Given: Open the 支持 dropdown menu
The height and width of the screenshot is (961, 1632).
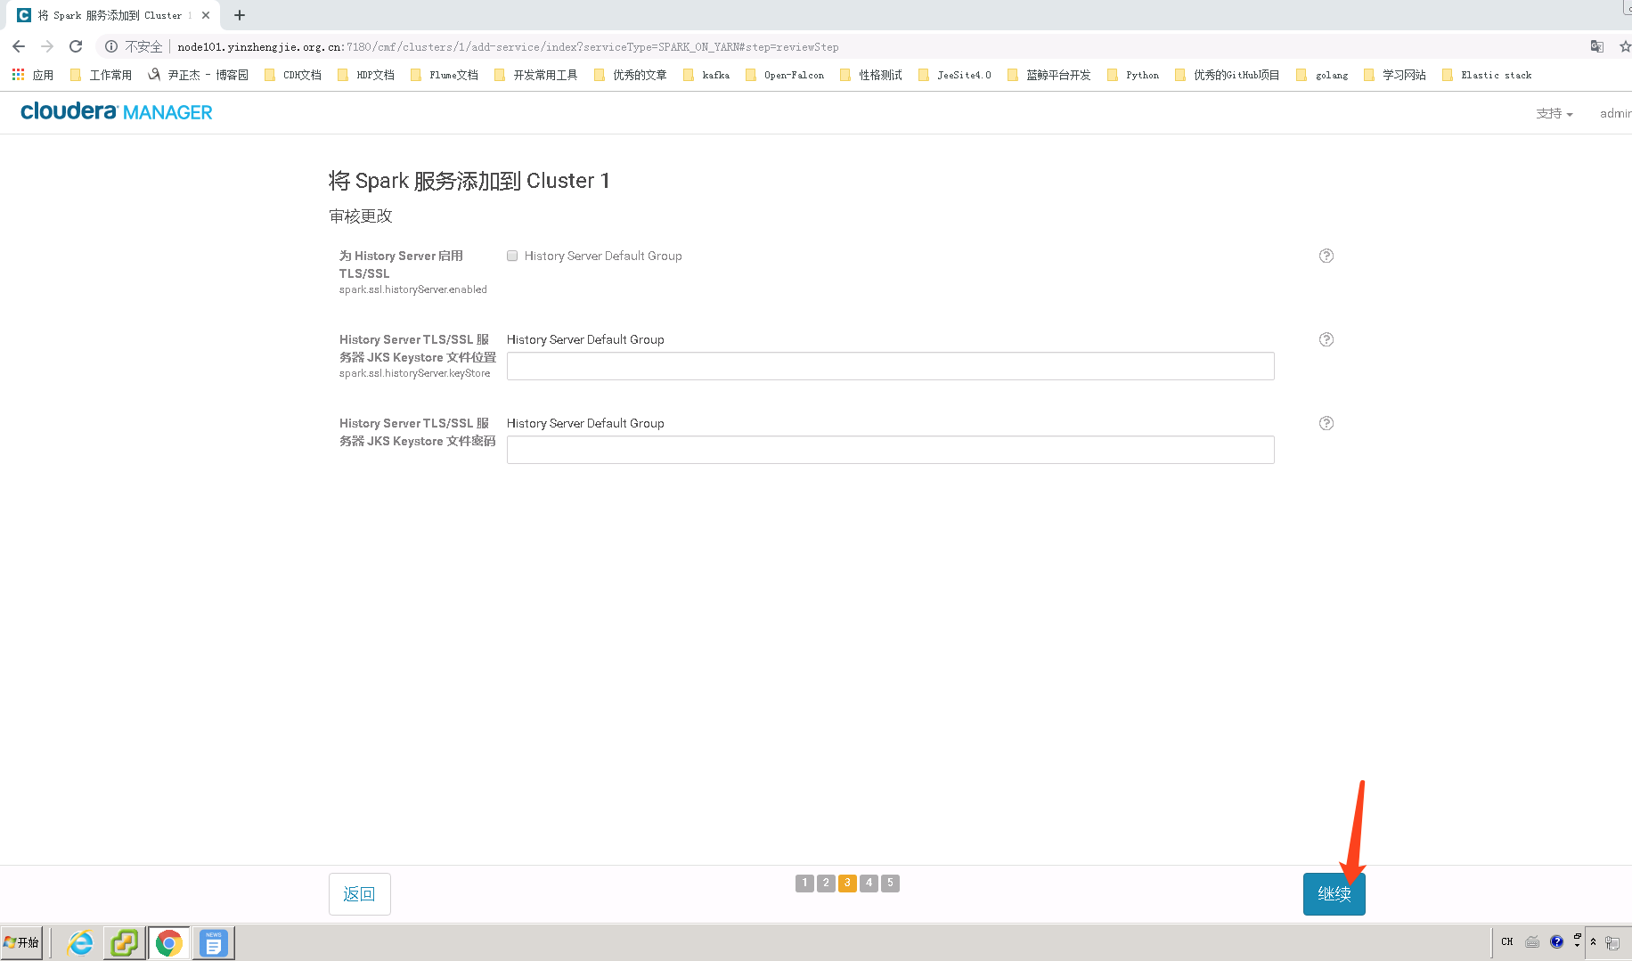Looking at the screenshot, I should coord(1554,113).
